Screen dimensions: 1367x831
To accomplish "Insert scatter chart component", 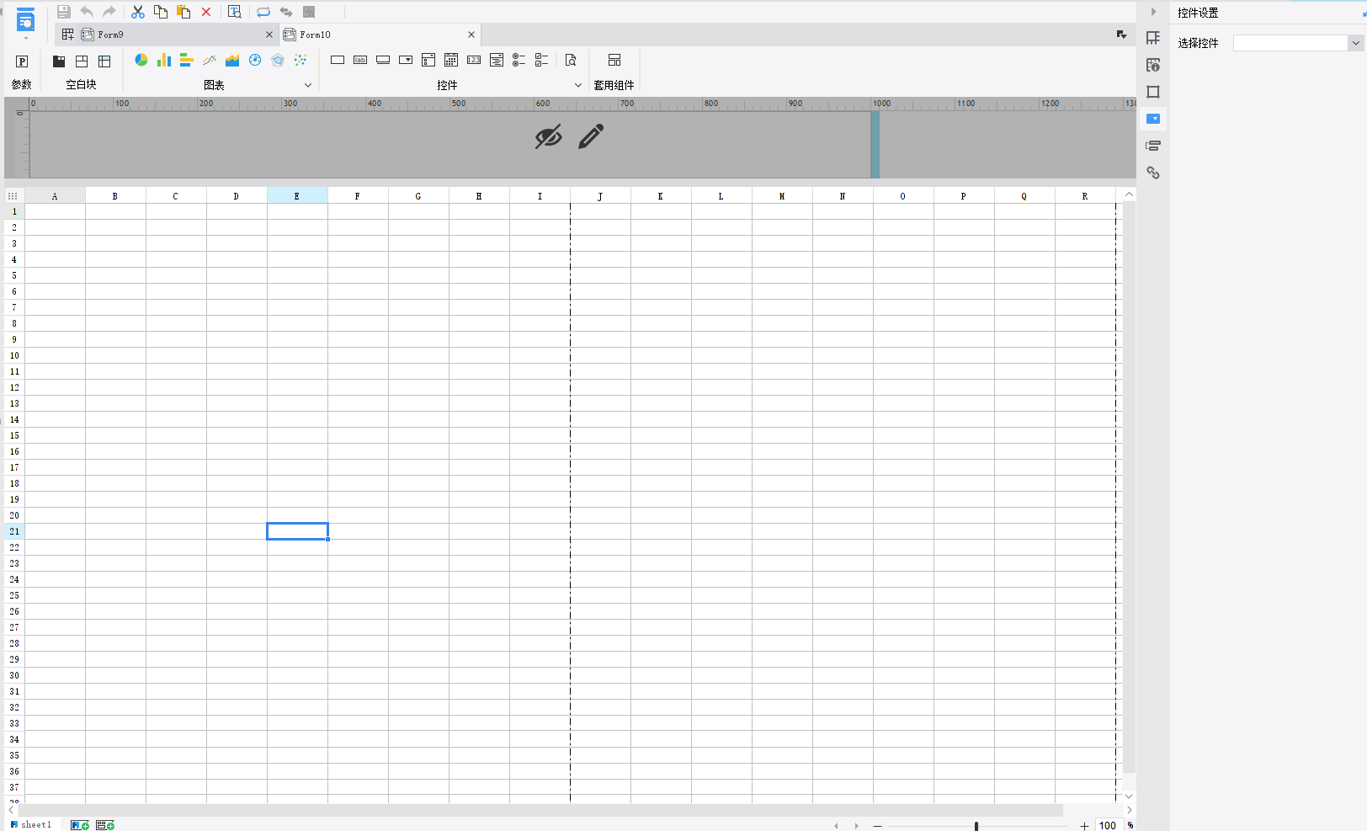I will (301, 60).
